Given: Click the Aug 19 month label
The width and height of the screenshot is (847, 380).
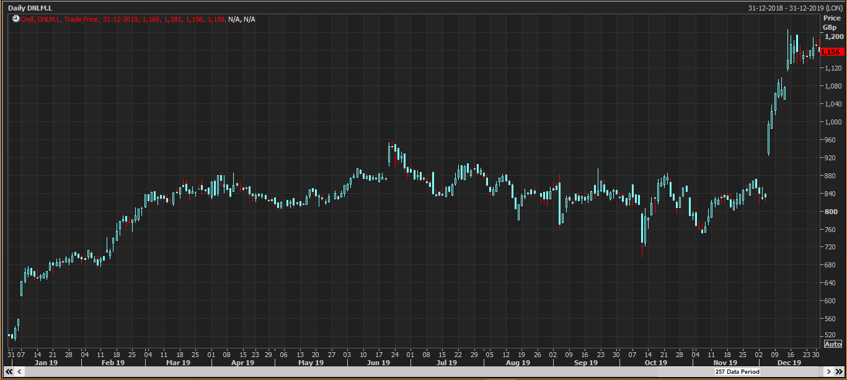Looking at the screenshot, I should (518, 363).
